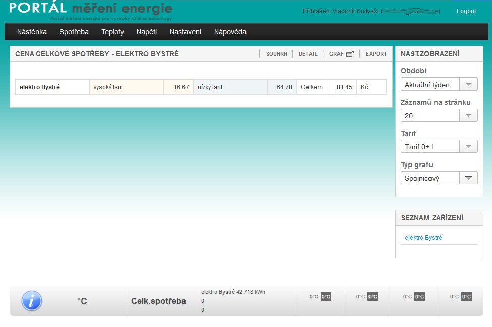Open the Nástěnka menu
The width and height of the screenshot is (492, 327).
(32, 32)
